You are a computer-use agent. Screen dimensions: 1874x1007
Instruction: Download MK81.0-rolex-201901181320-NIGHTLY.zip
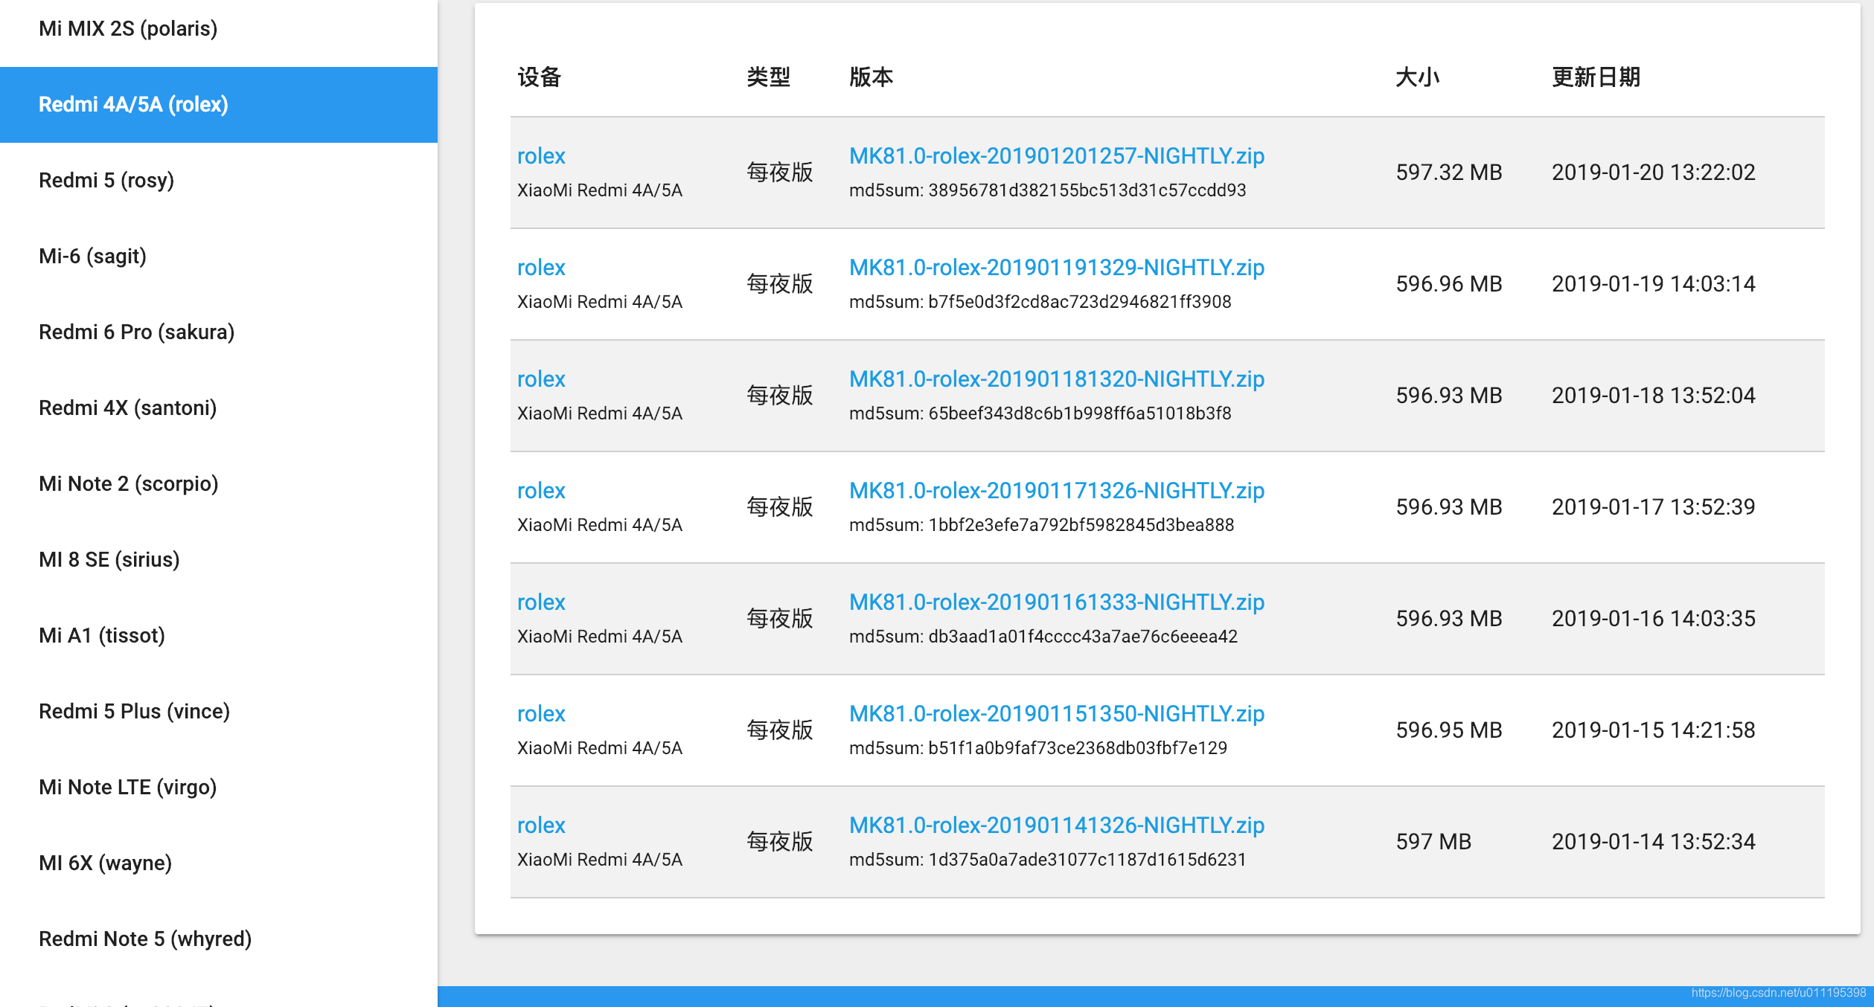(x=1057, y=379)
